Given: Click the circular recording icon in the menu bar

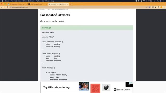Looking at the screenshot, I should click(136, 1).
